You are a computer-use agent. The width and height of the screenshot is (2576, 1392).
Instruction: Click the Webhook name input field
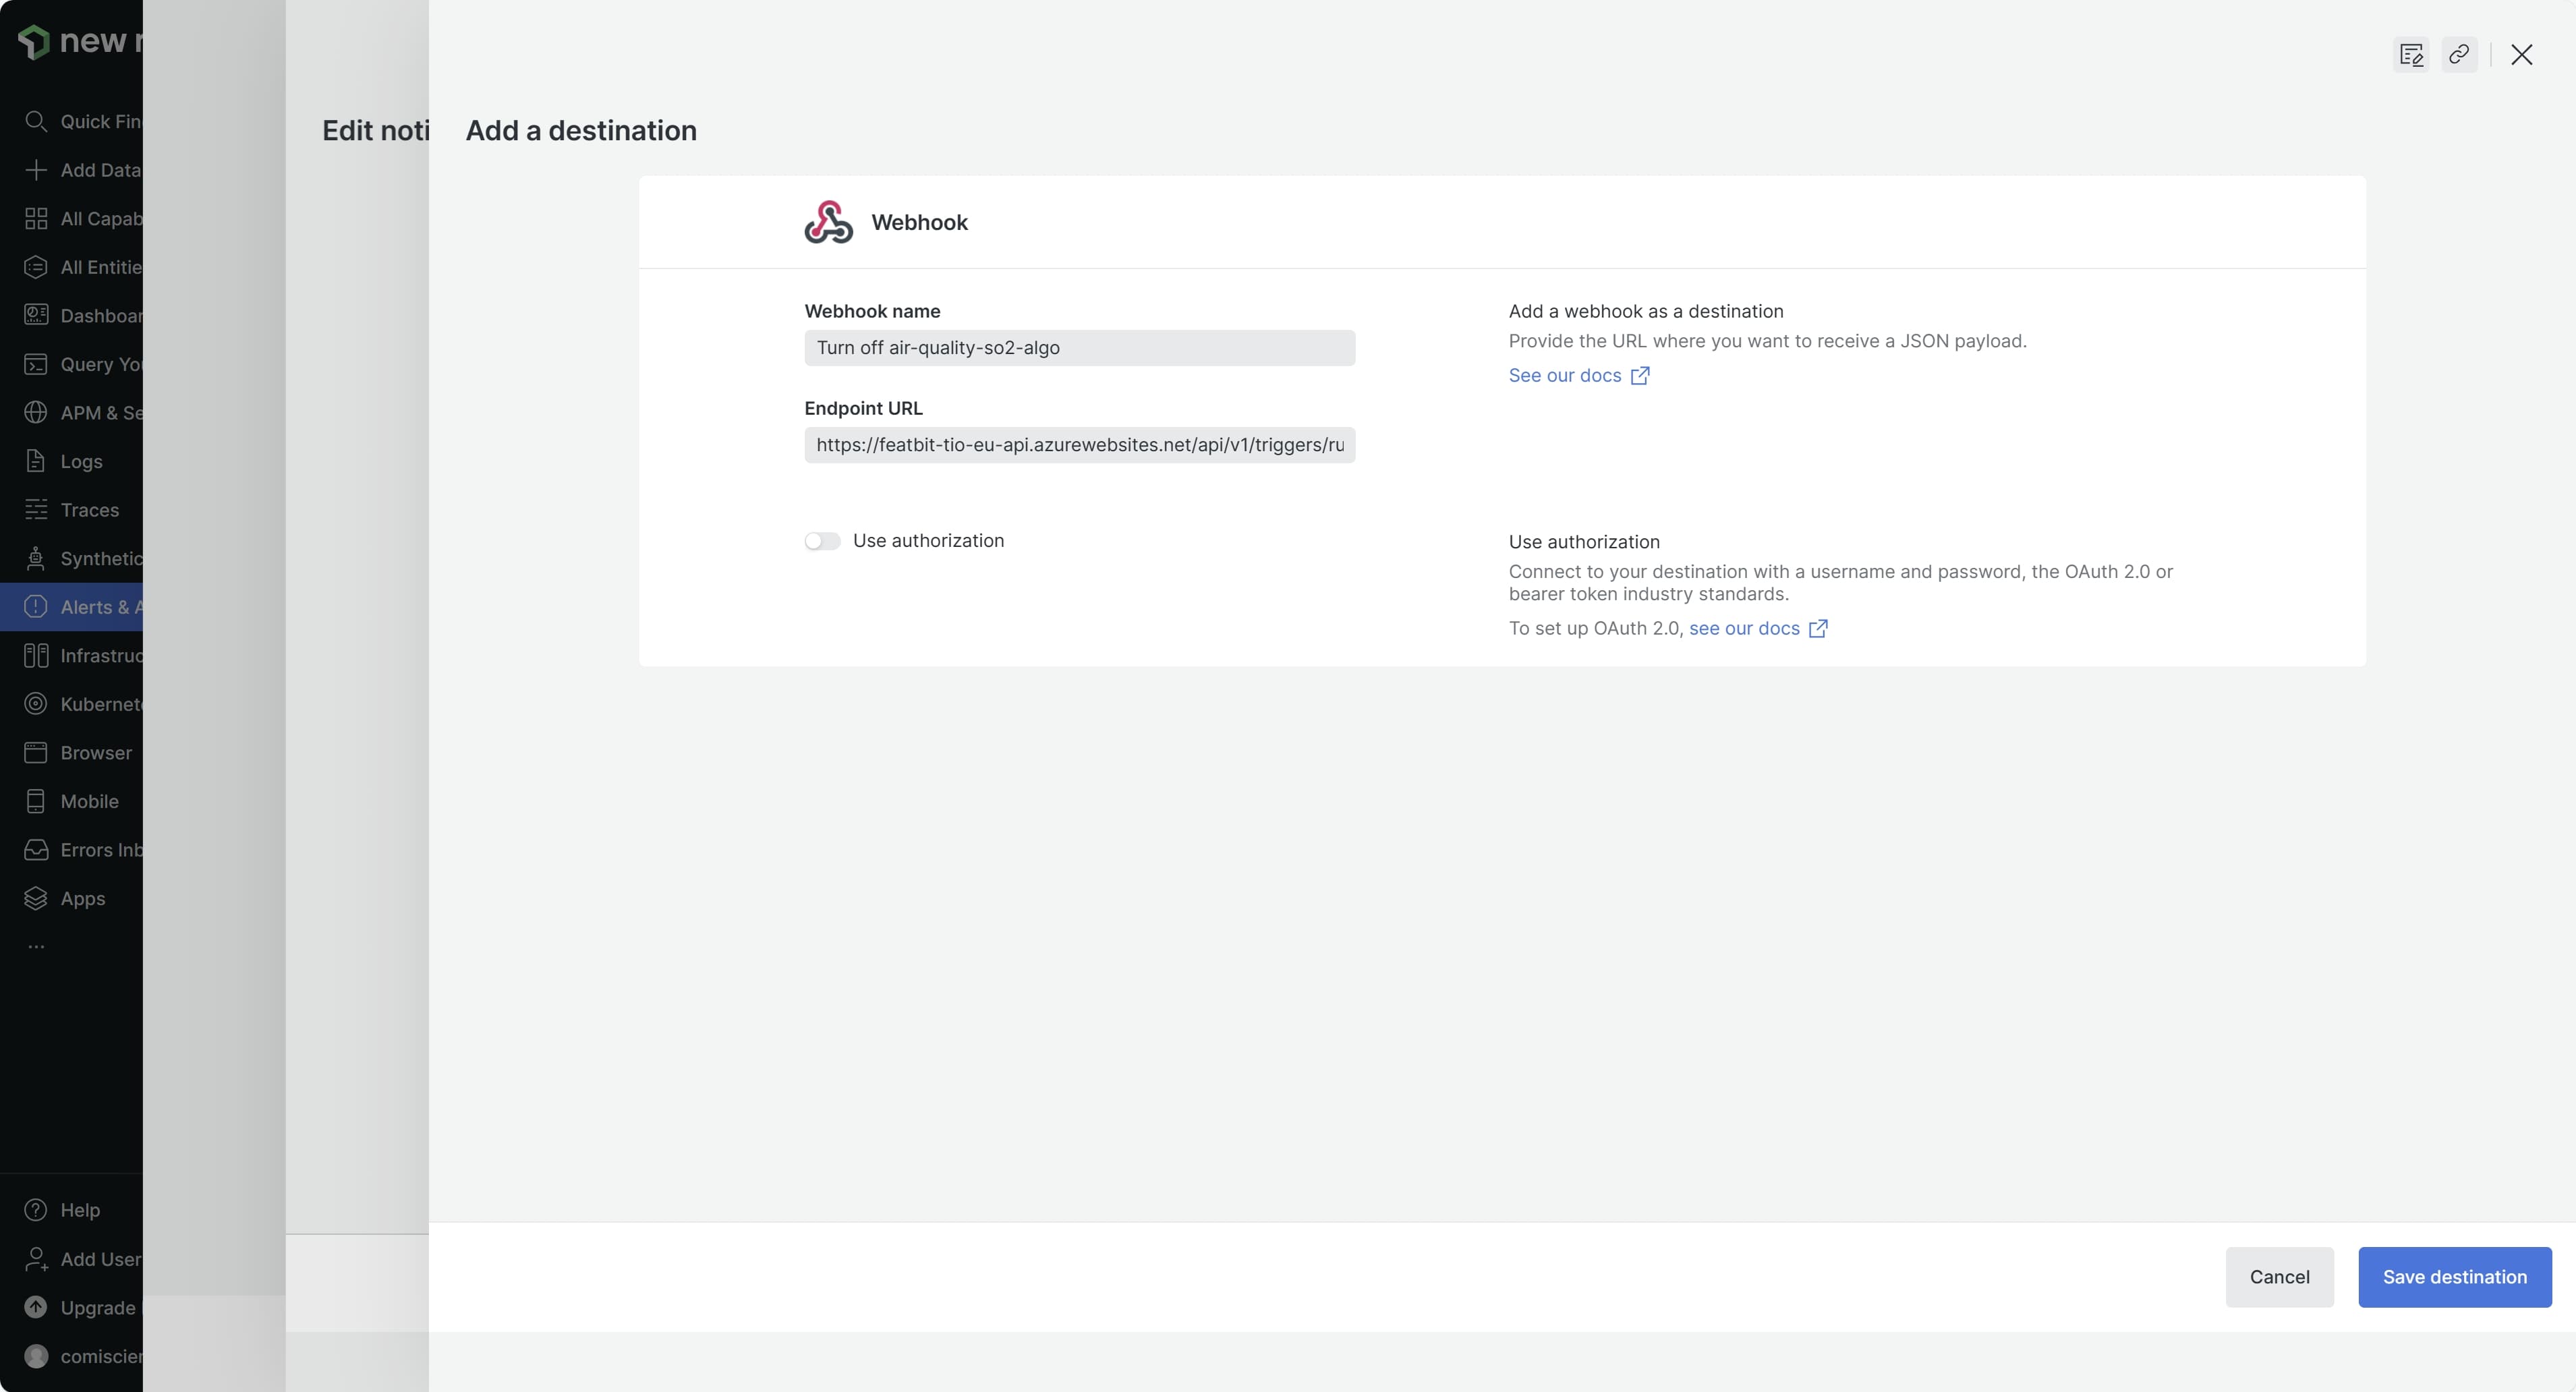click(1079, 348)
